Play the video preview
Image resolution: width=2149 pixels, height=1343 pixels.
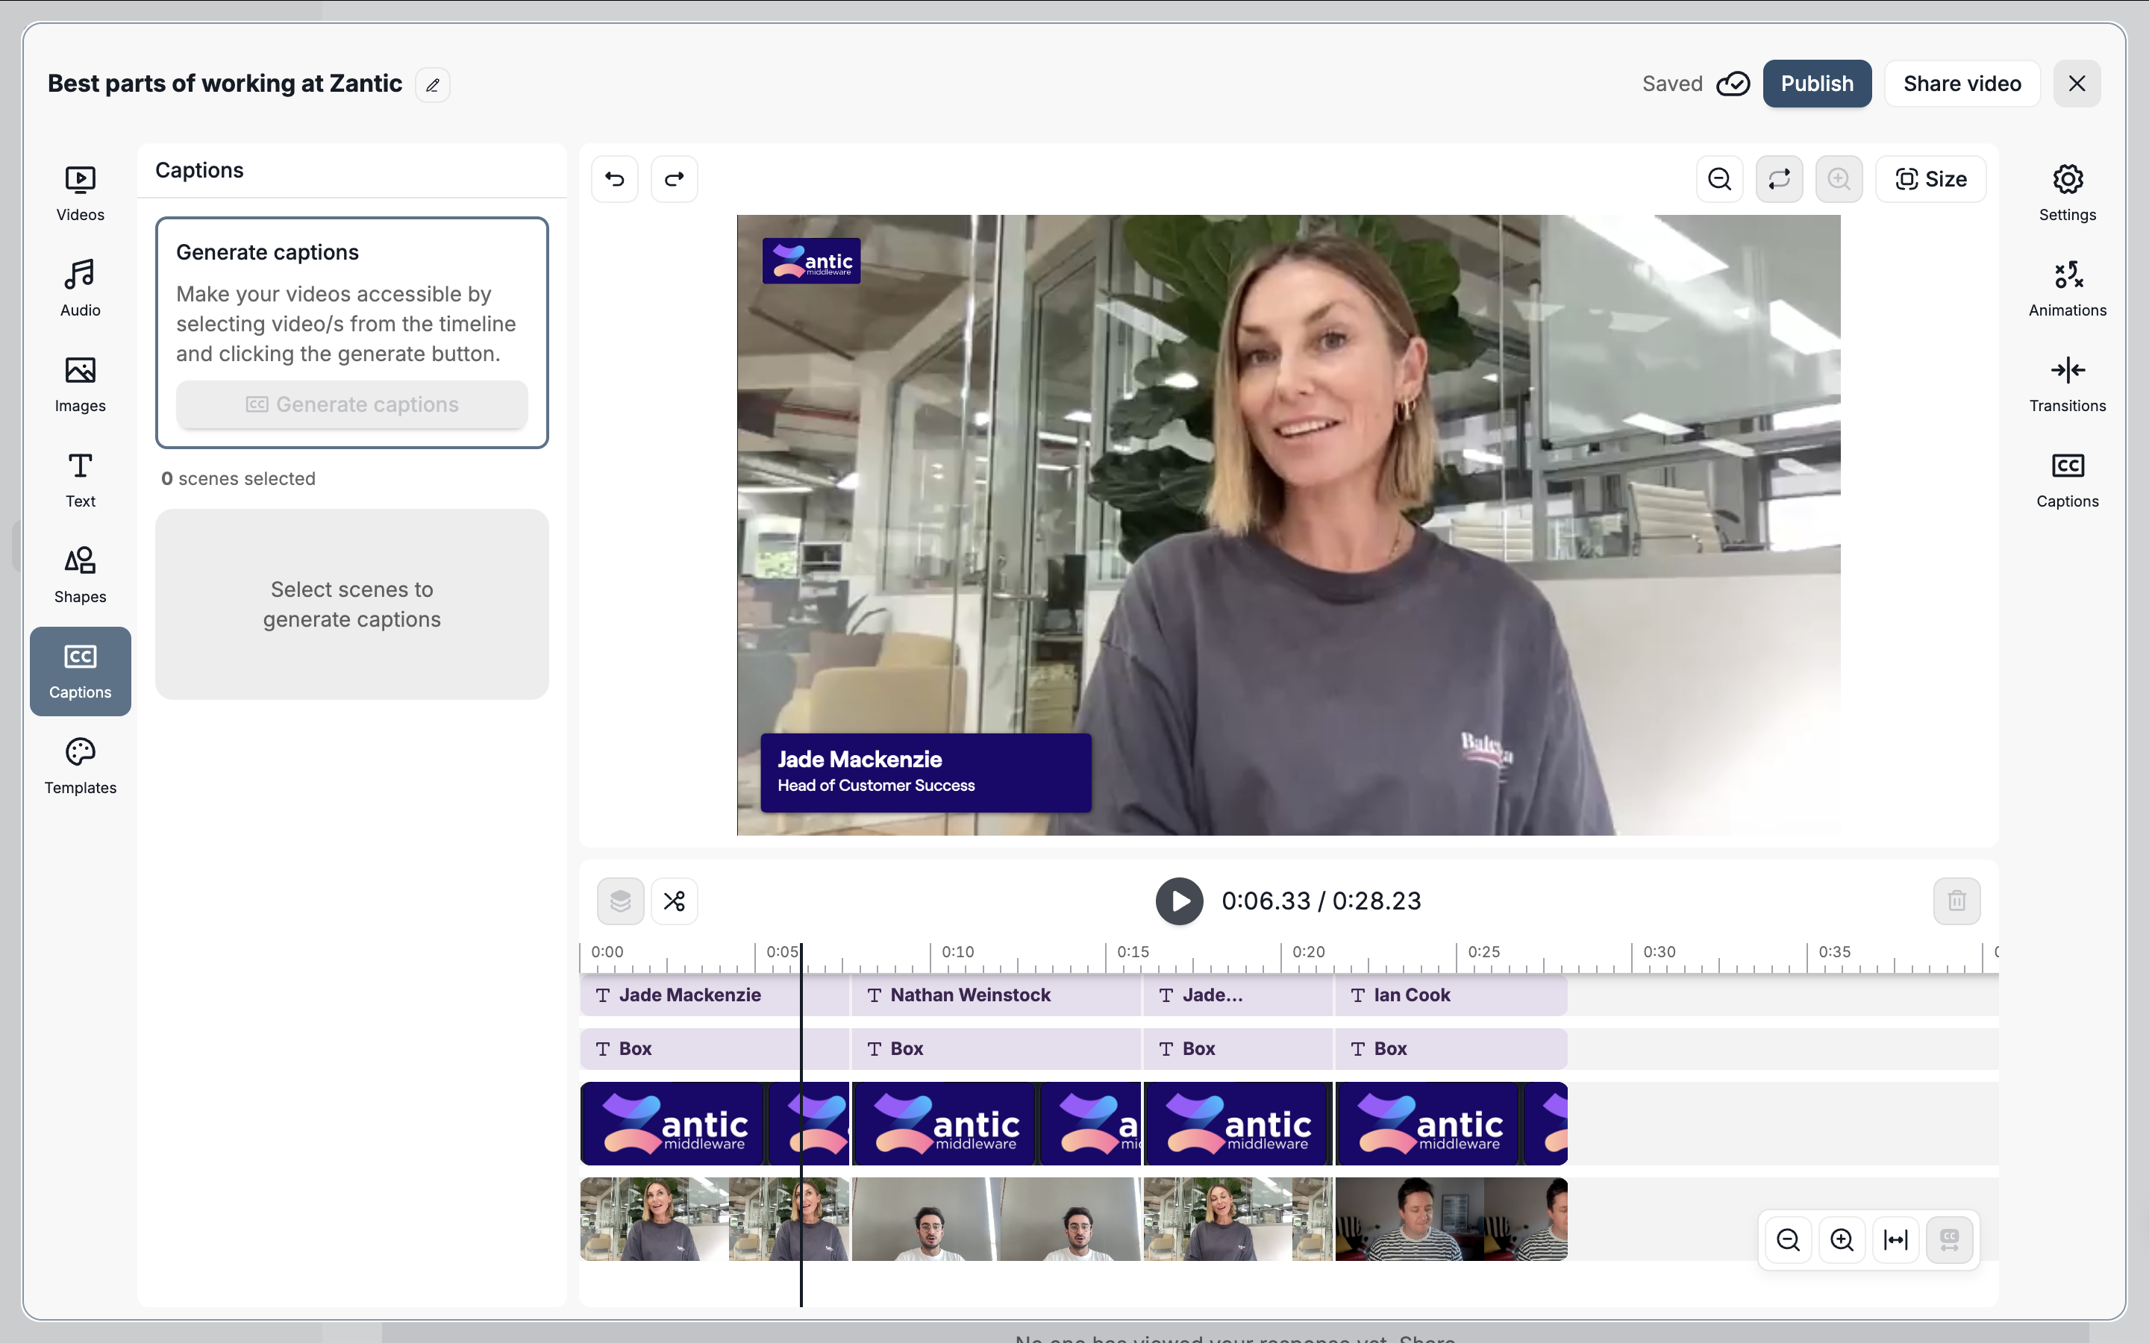[x=1178, y=901]
